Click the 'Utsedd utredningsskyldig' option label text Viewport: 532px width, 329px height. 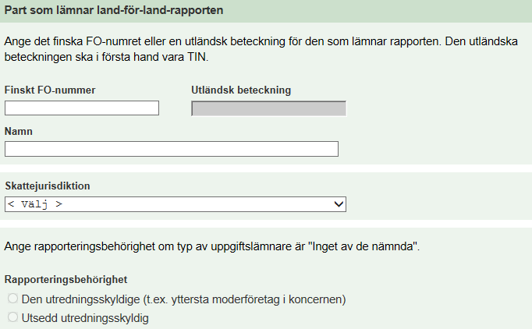pyautogui.click(x=85, y=317)
